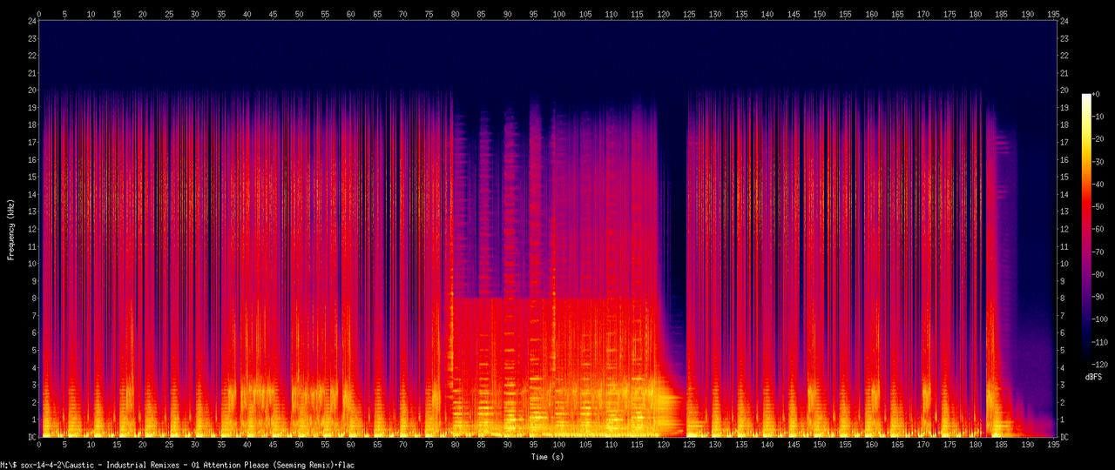This screenshot has height=470, width=1115.
Task: Click the '16' tick on right frequency axis
Action: (1066, 160)
